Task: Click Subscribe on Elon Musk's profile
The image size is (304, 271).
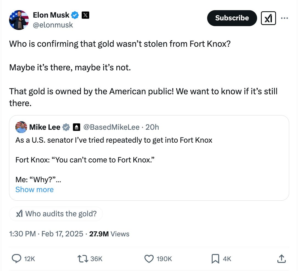Action: (x=232, y=18)
